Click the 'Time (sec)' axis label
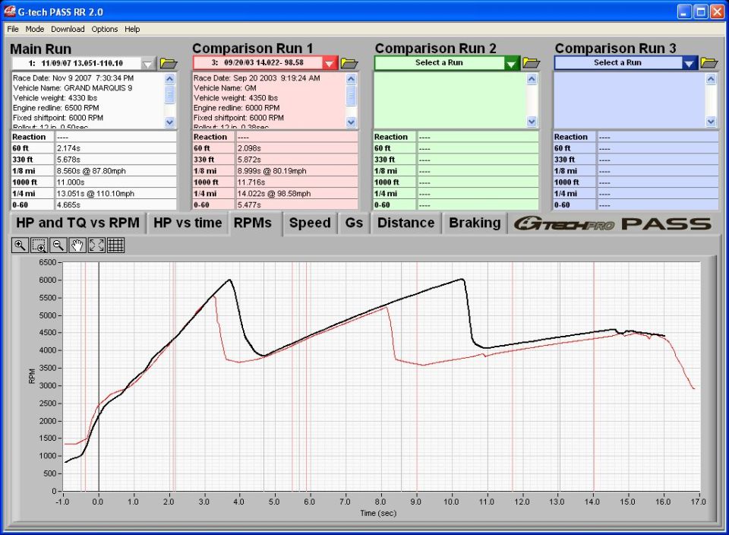The height and width of the screenshot is (535, 729). click(378, 513)
